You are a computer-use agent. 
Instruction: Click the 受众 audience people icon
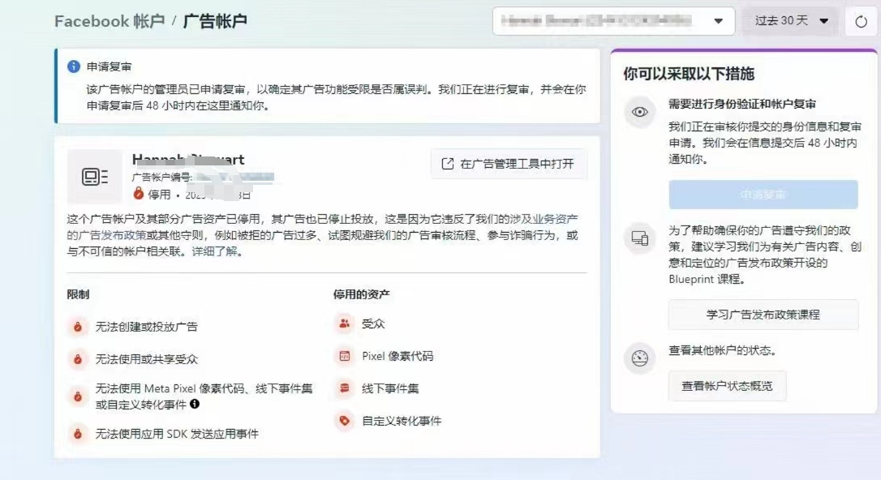pyautogui.click(x=345, y=324)
